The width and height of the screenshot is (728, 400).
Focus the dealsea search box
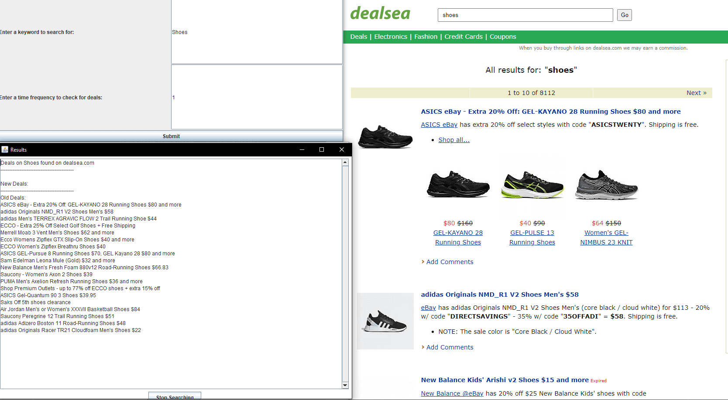pos(525,15)
